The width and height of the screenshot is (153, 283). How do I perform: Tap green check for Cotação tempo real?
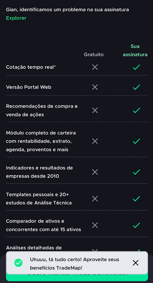tap(136, 67)
